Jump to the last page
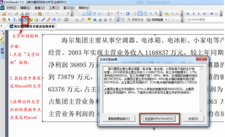The image size is (225, 137). (x=204, y=14)
